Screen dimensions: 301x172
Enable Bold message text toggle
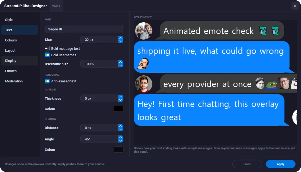[47, 48]
